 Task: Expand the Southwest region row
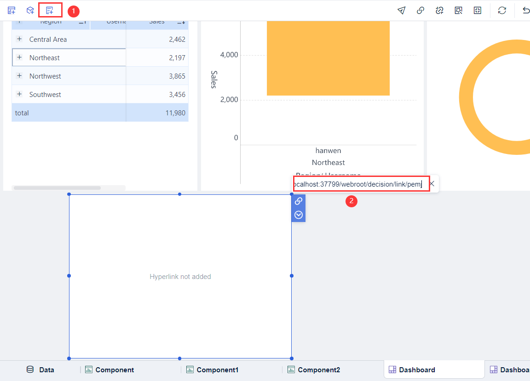pyautogui.click(x=18, y=94)
